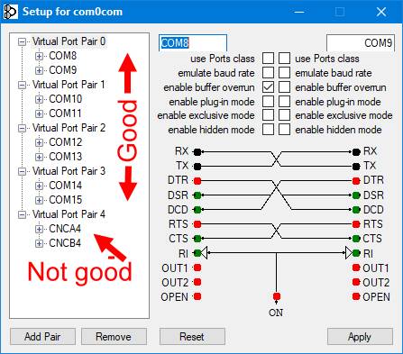Click the left RX pin indicator

(197, 152)
